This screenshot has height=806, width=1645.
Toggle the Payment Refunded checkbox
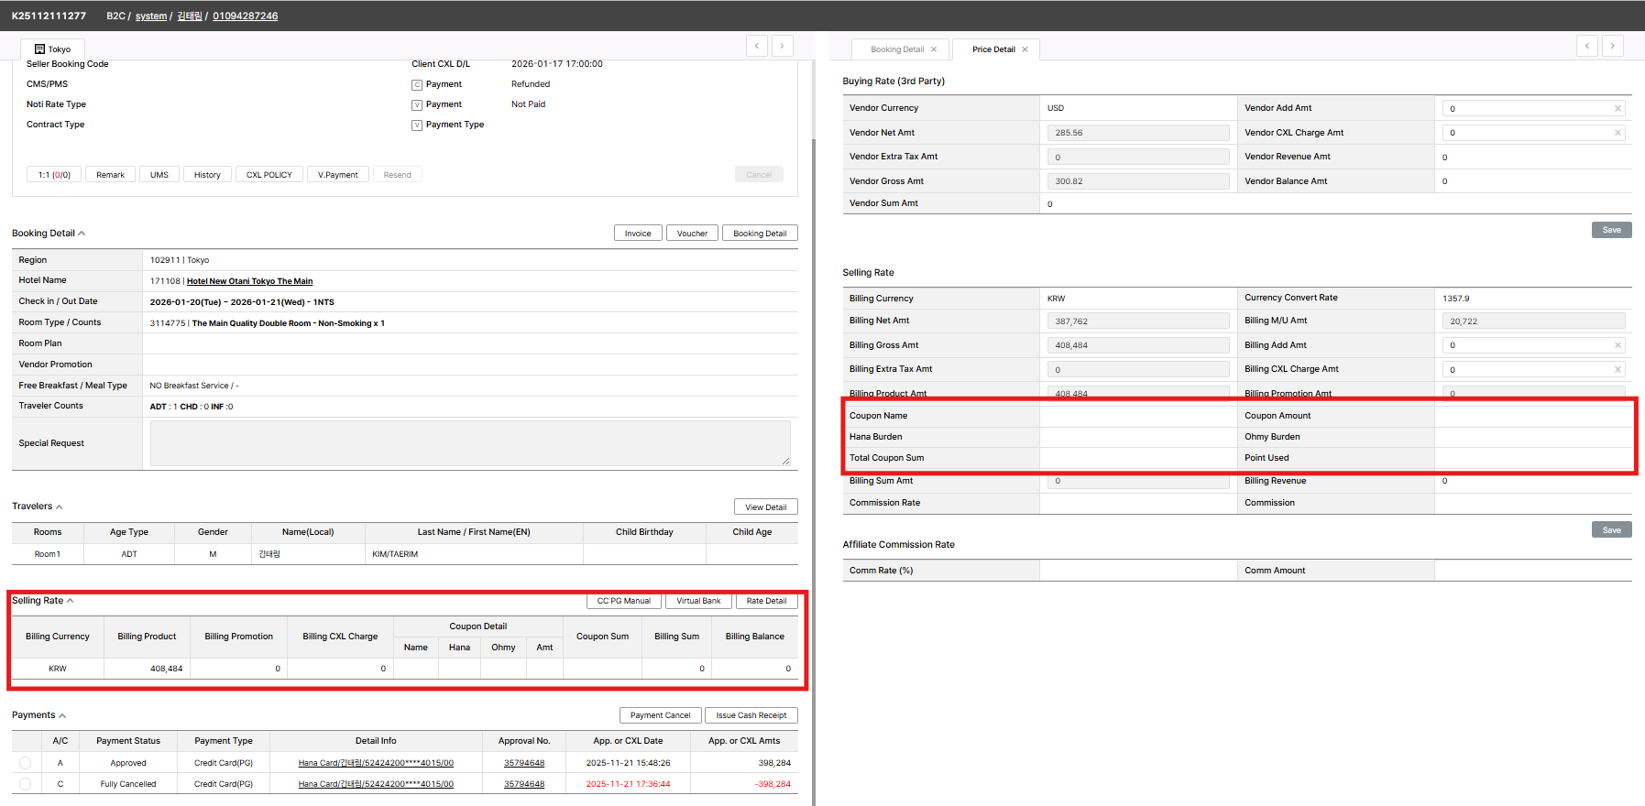tap(417, 85)
